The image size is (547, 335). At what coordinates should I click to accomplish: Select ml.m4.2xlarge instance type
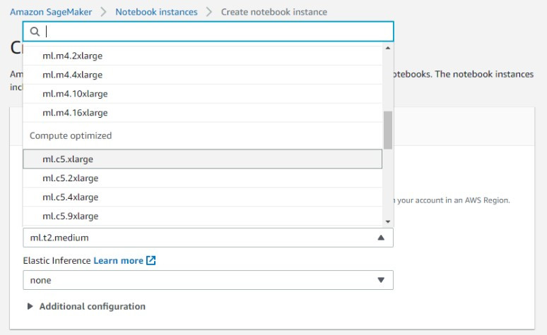point(202,56)
